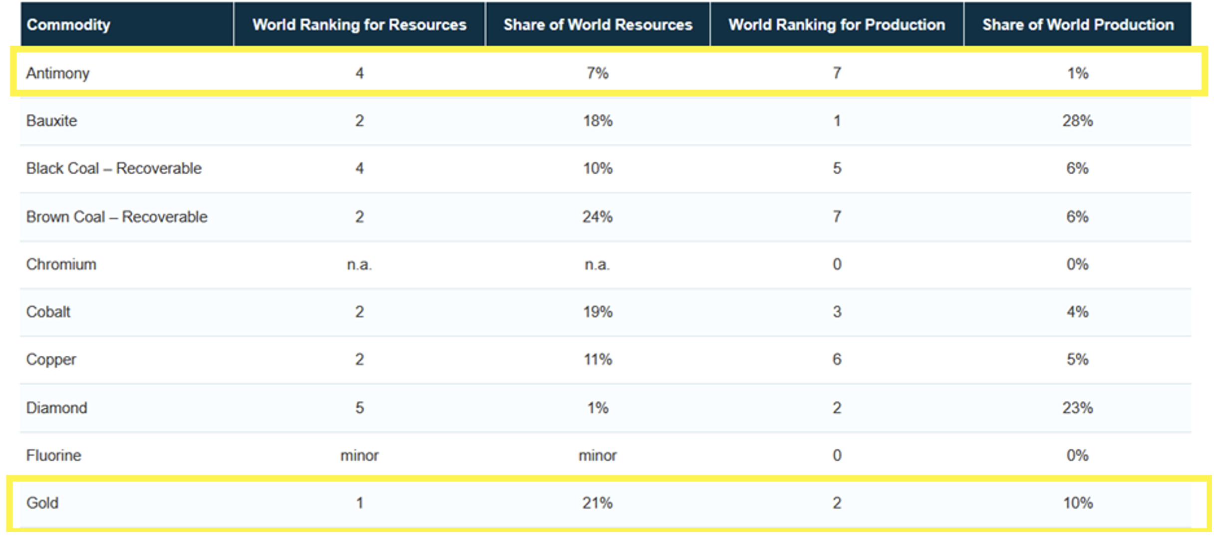
Task: Click Diamond's 23% production share value
Action: (1077, 408)
